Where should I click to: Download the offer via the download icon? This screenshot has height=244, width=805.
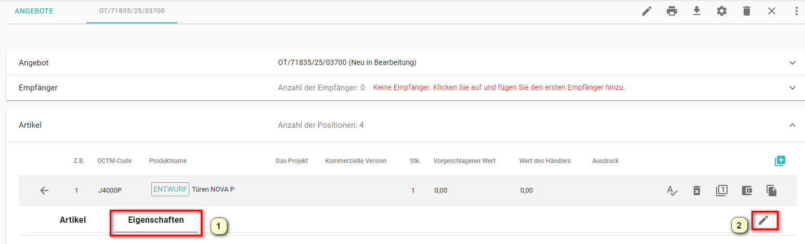point(697,11)
